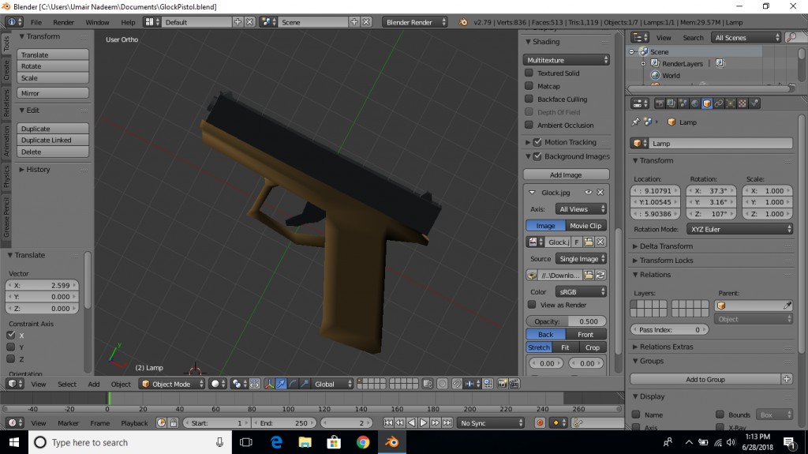Viewport: 808px width, 454px height.
Task: Click the OpenGL render animation clapper icon
Action: pos(514,384)
